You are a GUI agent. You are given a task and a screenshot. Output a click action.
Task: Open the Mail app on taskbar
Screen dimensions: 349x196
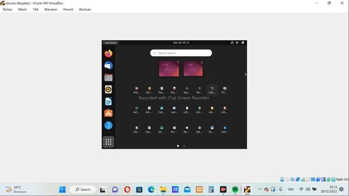point(187,189)
